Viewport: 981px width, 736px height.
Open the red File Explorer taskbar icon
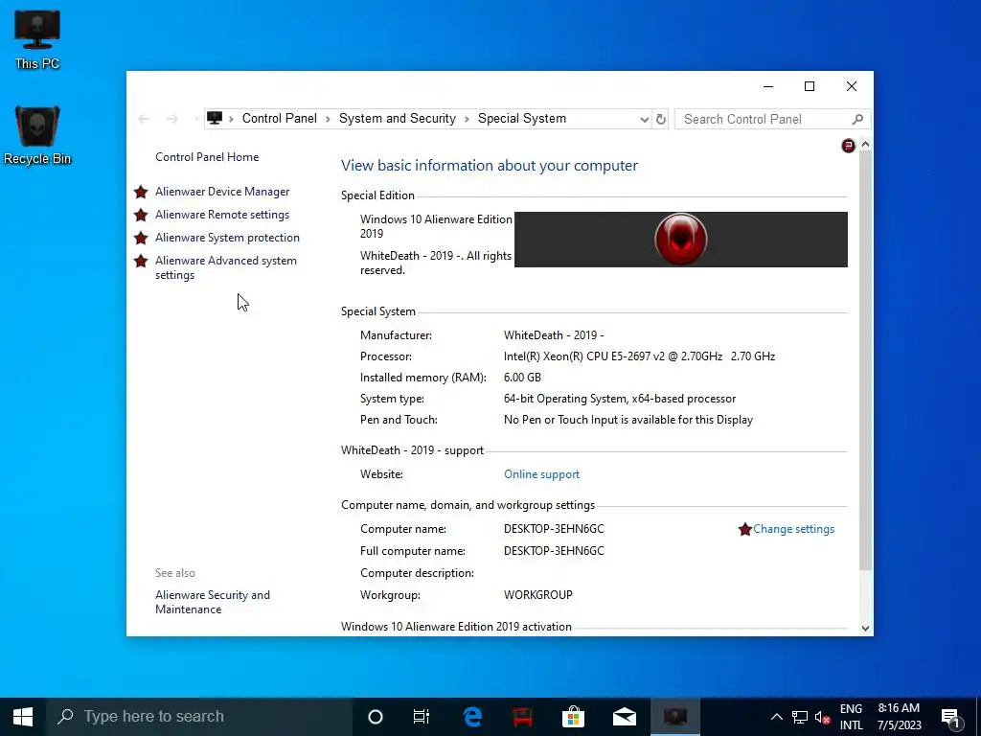pos(523,717)
